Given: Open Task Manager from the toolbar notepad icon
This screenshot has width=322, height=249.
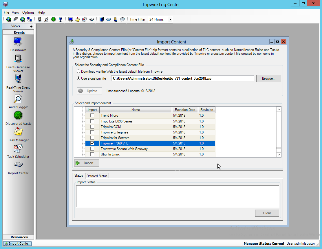Looking at the screenshot, I should pos(78,19).
